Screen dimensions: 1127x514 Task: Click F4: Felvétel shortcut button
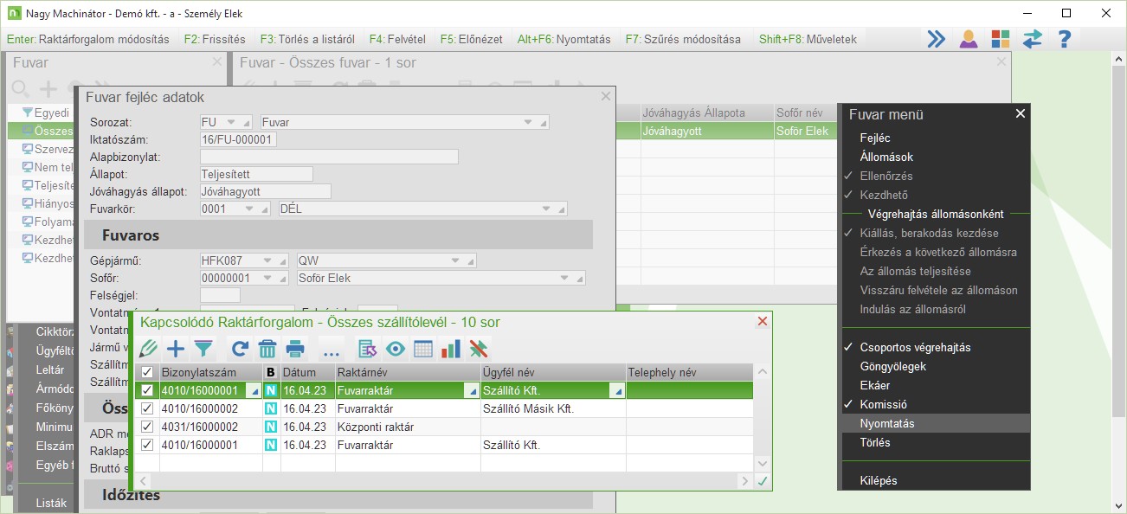pos(398,39)
